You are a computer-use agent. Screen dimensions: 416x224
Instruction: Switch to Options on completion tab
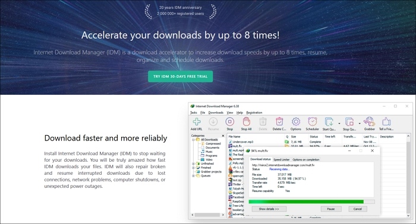pos(306,159)
